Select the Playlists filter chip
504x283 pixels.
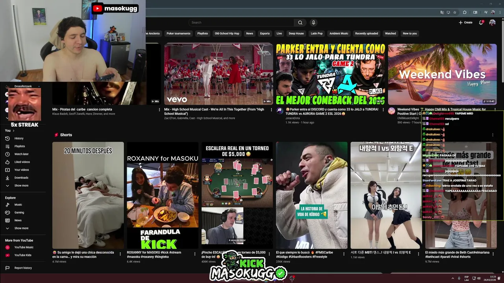(202, 33)
